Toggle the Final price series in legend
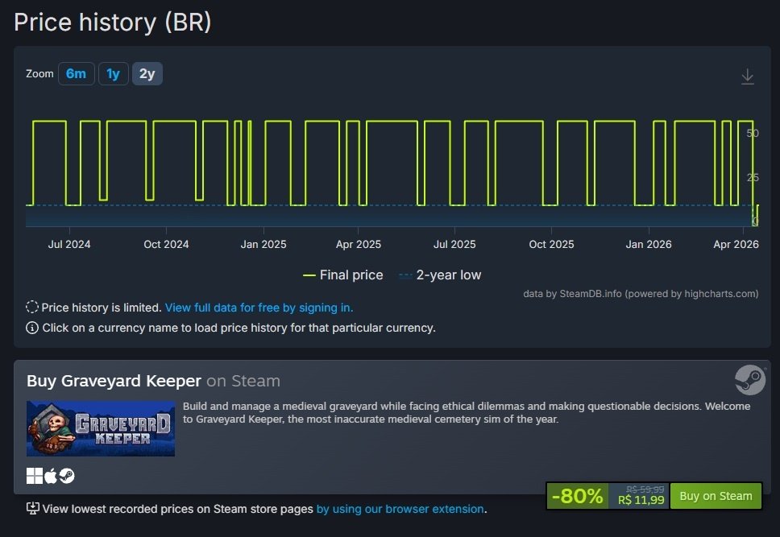The image size is (780, 537). point(342,275)
